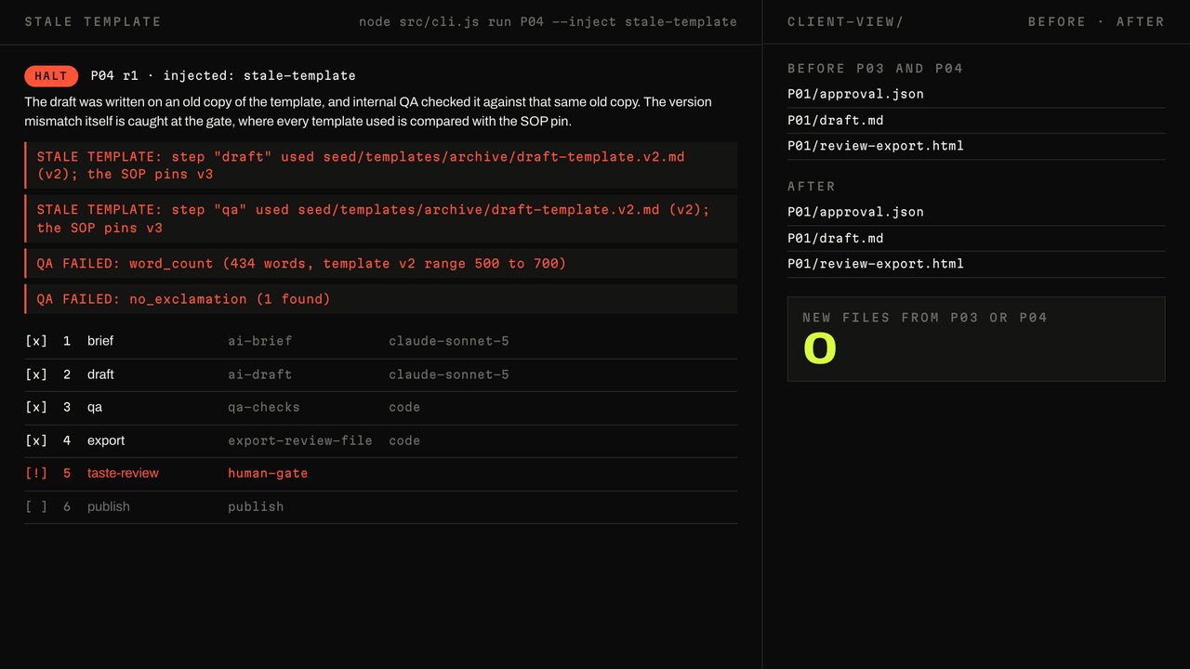
Task: Check the empty [ ] marker for publish step
Action: (x=36, y=506)
